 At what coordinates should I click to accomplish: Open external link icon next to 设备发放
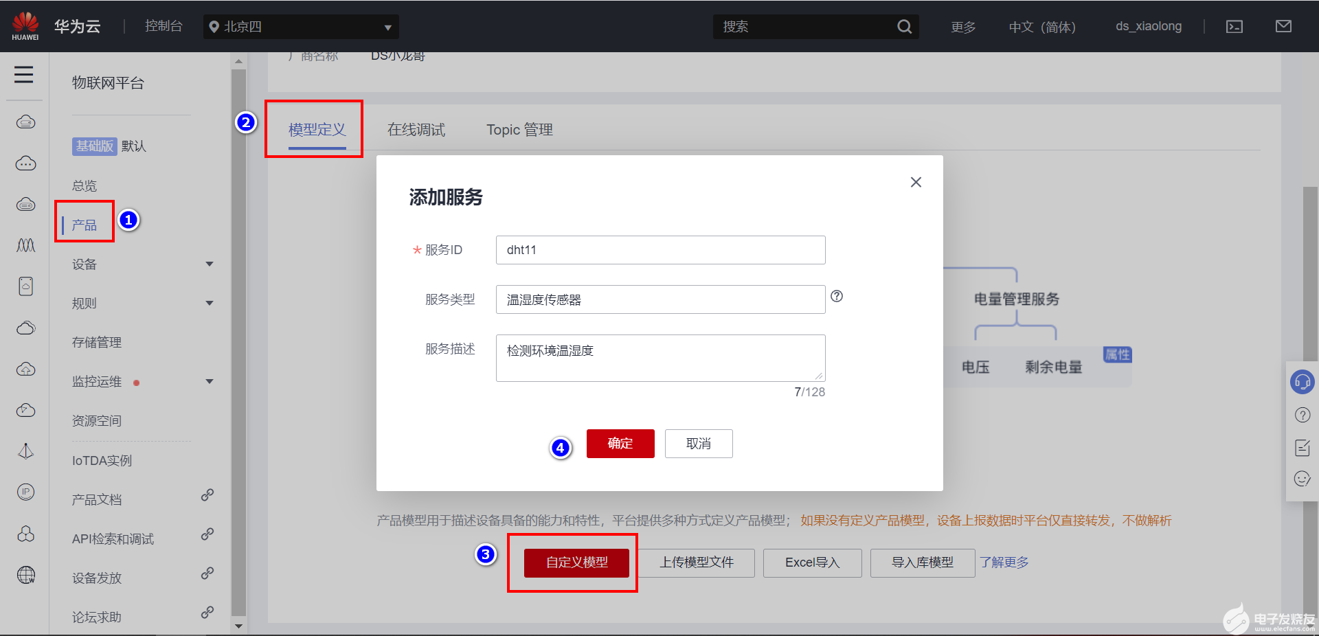tap(207, 573)
